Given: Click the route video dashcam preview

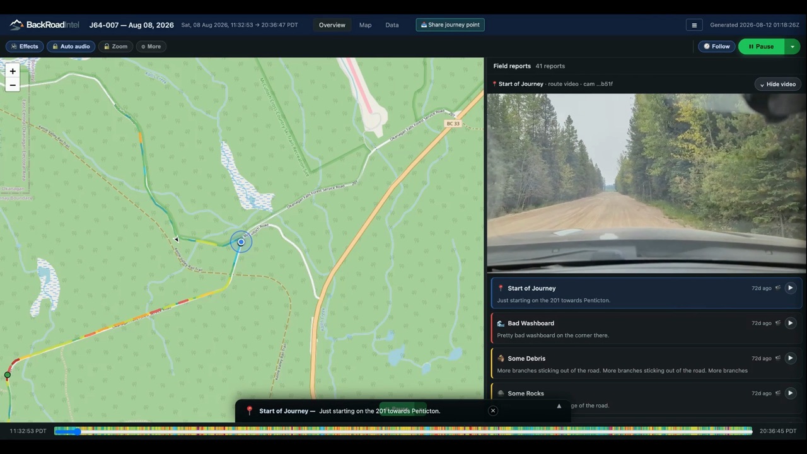Looking at the screenshot, I should [x=646, y=183].
